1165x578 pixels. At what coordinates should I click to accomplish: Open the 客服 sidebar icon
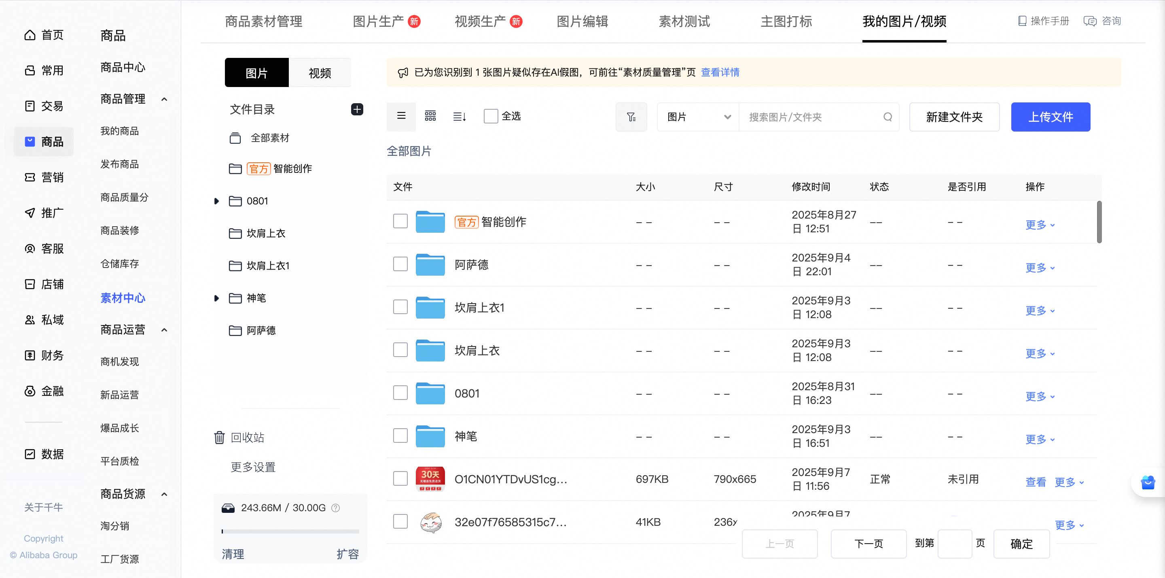[x=30, y=249]
